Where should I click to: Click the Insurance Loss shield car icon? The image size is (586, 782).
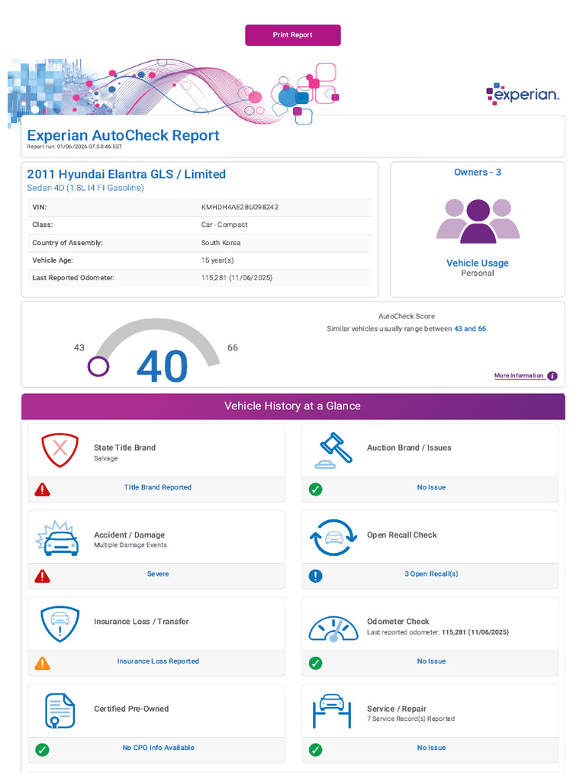pyautogui.click(x=60, y=624)
